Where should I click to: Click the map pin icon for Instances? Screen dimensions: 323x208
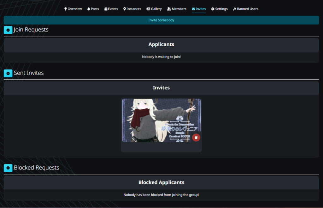coord(125,9)
